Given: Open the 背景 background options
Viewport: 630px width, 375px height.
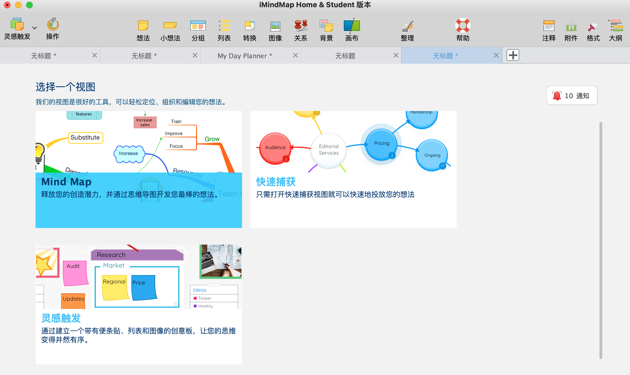Looking at the screenshot, I should [x=326, y=26].
